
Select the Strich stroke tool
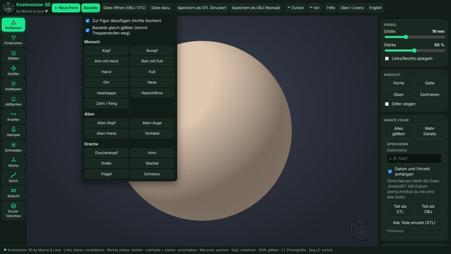point(13,177)
